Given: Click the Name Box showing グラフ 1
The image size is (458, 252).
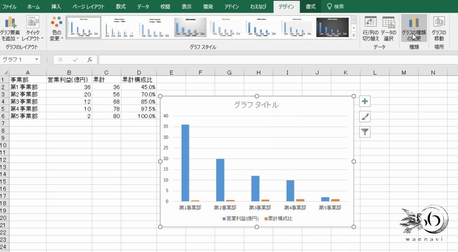Looking at the screenshot, I should tap(17, 59).
